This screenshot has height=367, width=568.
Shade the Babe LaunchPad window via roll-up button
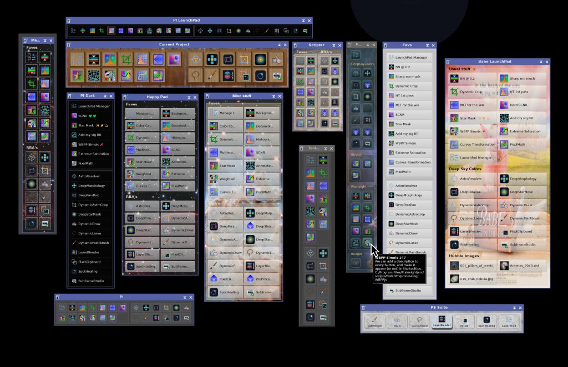tap(541, 62)
